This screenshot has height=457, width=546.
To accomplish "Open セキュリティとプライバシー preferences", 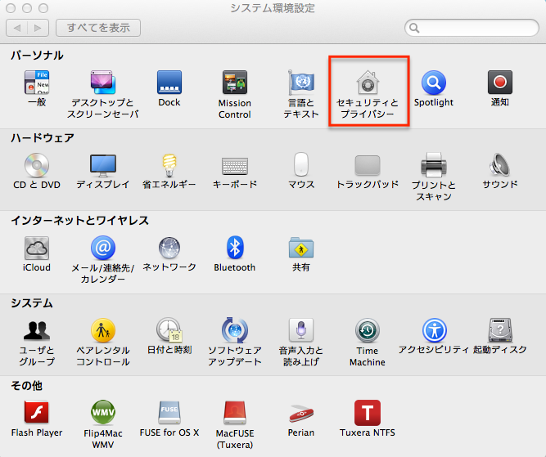I will [x=368, y=83].
